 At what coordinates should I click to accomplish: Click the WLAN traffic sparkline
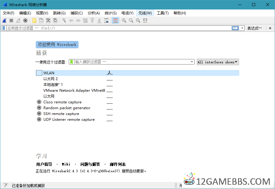click(x=110, y=73)
